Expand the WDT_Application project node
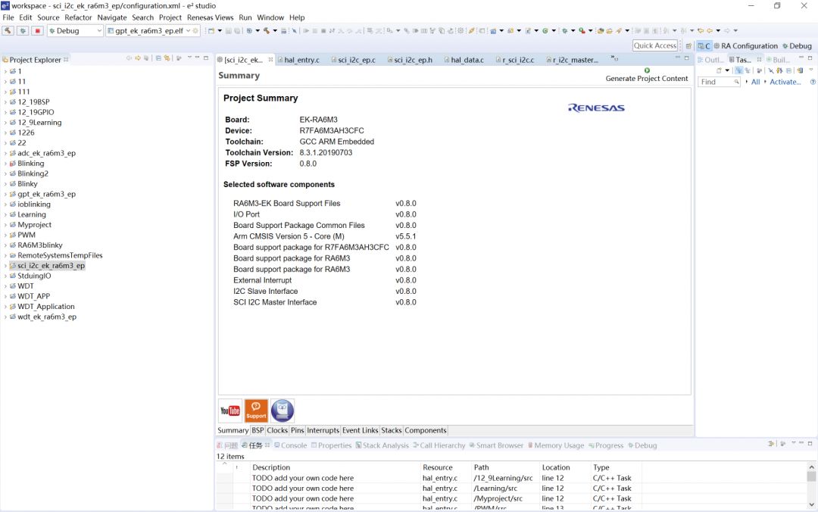 (5, 307)
